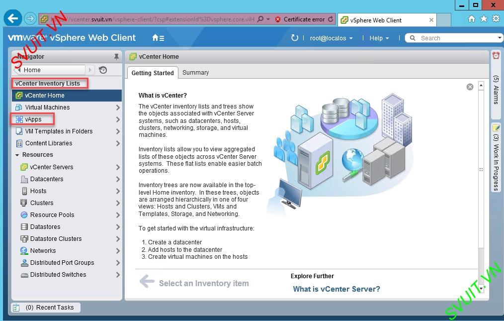The image size is (504, 321).
Task: Click the VMware vSphere Web Client logo
Action: (x=72, y=38)
